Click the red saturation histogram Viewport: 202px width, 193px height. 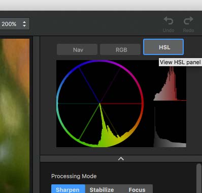(170, 83)
